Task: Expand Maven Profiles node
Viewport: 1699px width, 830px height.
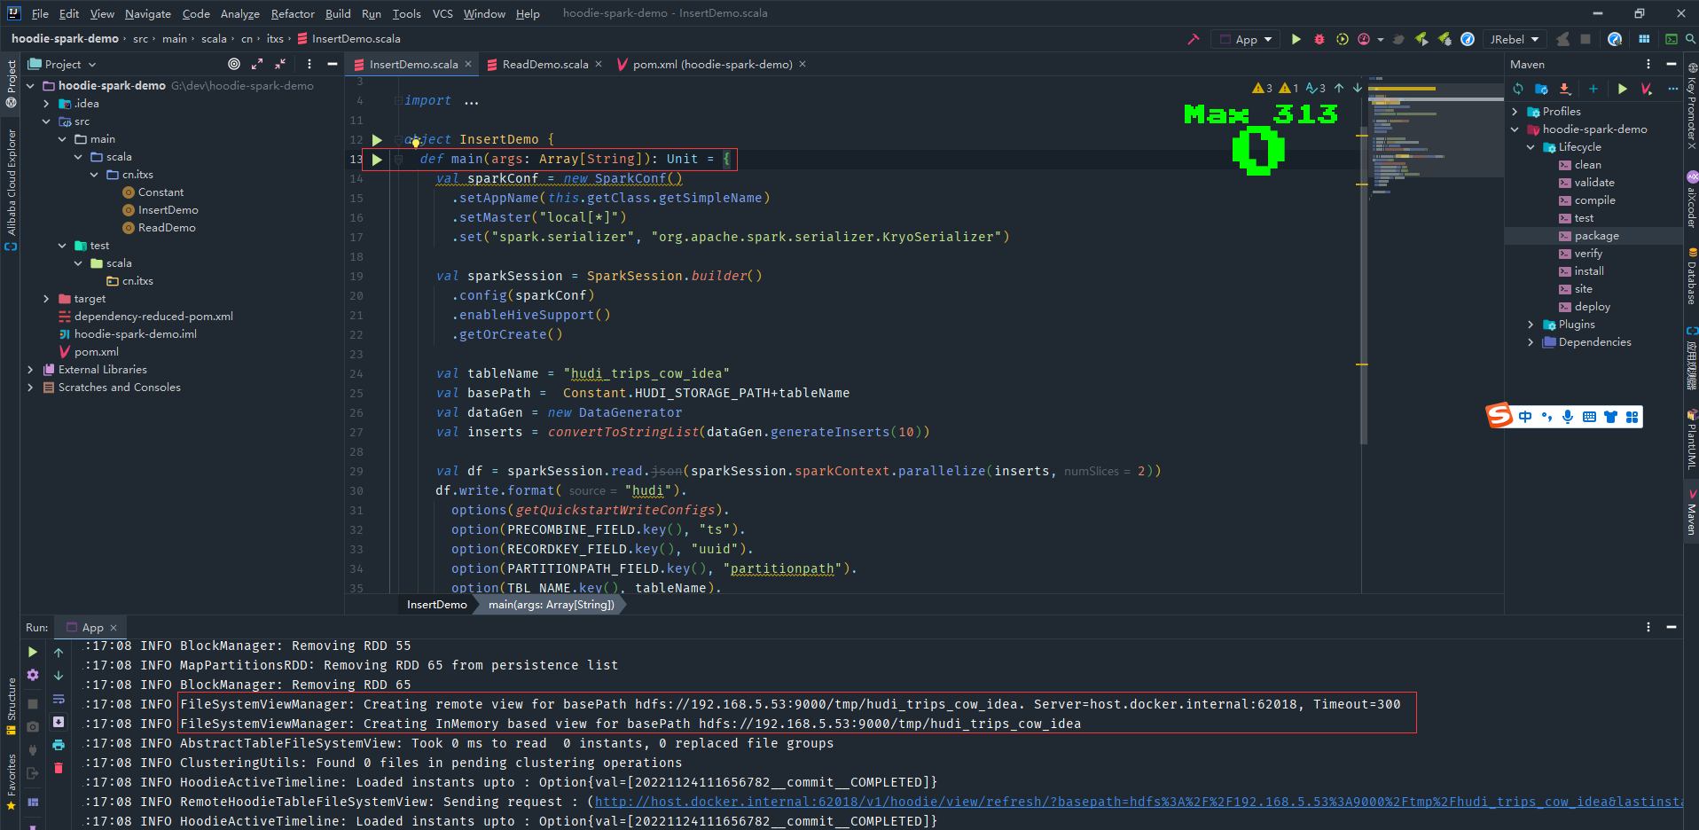Action: pyautogui.click(x=1515, y=112)
